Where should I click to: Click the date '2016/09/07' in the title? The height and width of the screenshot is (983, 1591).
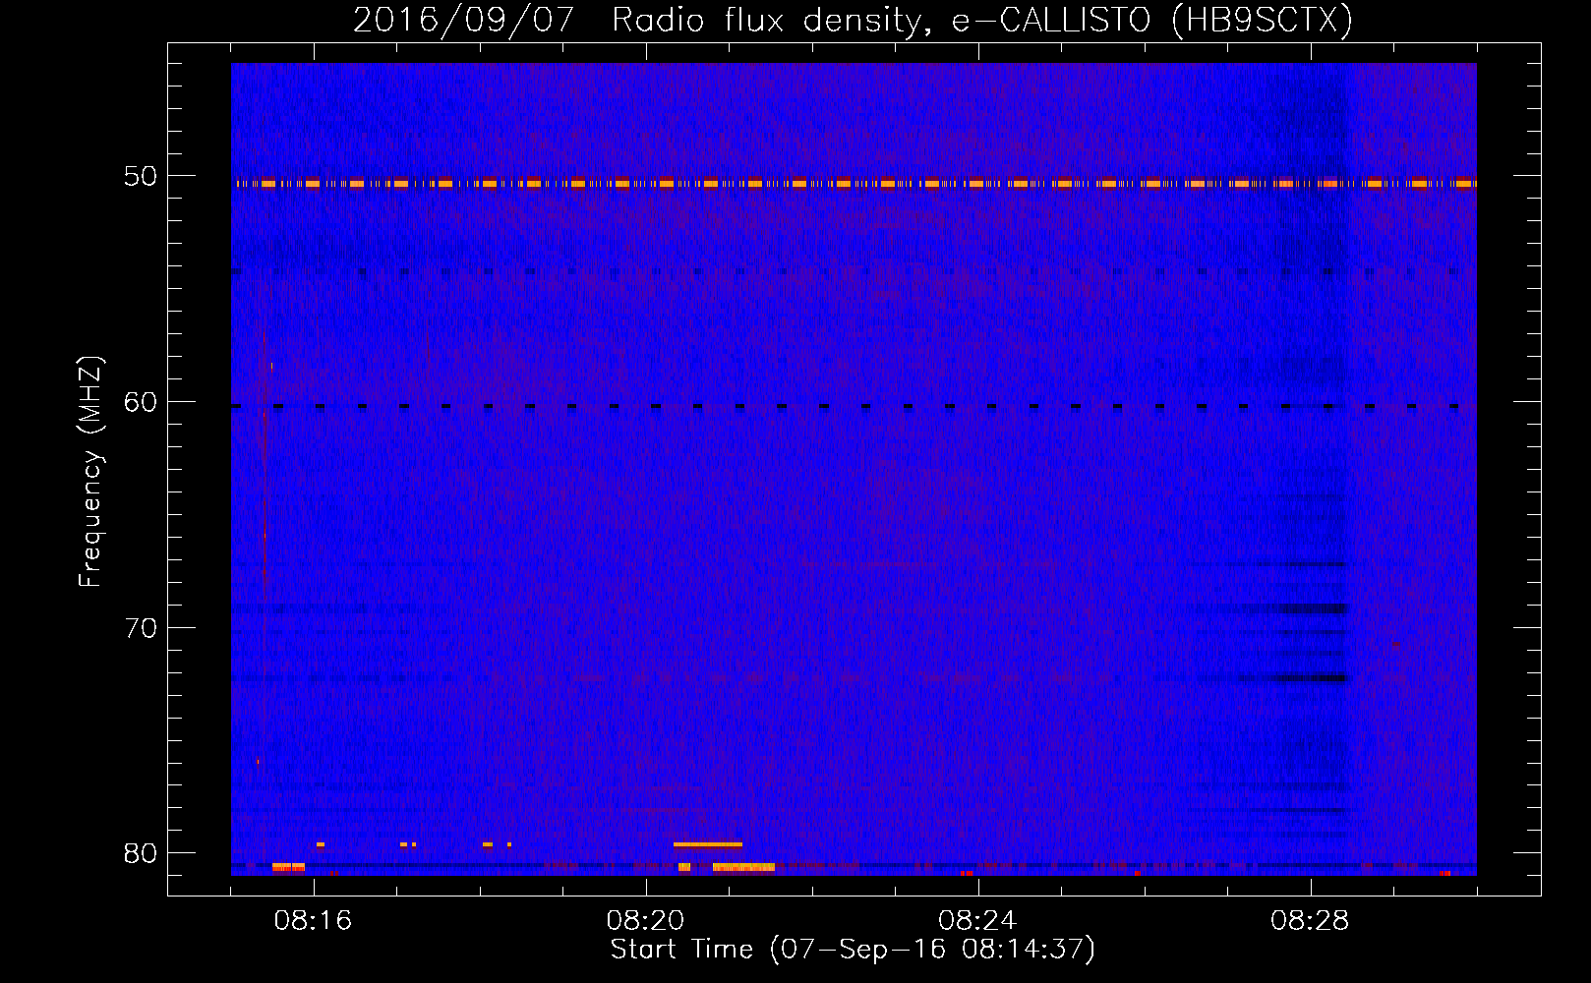463,20
